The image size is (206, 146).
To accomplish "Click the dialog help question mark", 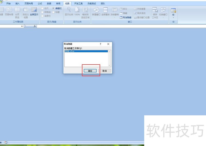I will (100, 44).
